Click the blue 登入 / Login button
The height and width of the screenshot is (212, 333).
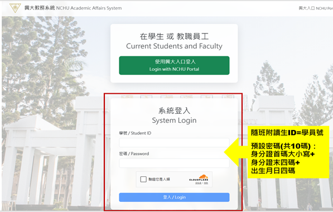click(174, 197)
